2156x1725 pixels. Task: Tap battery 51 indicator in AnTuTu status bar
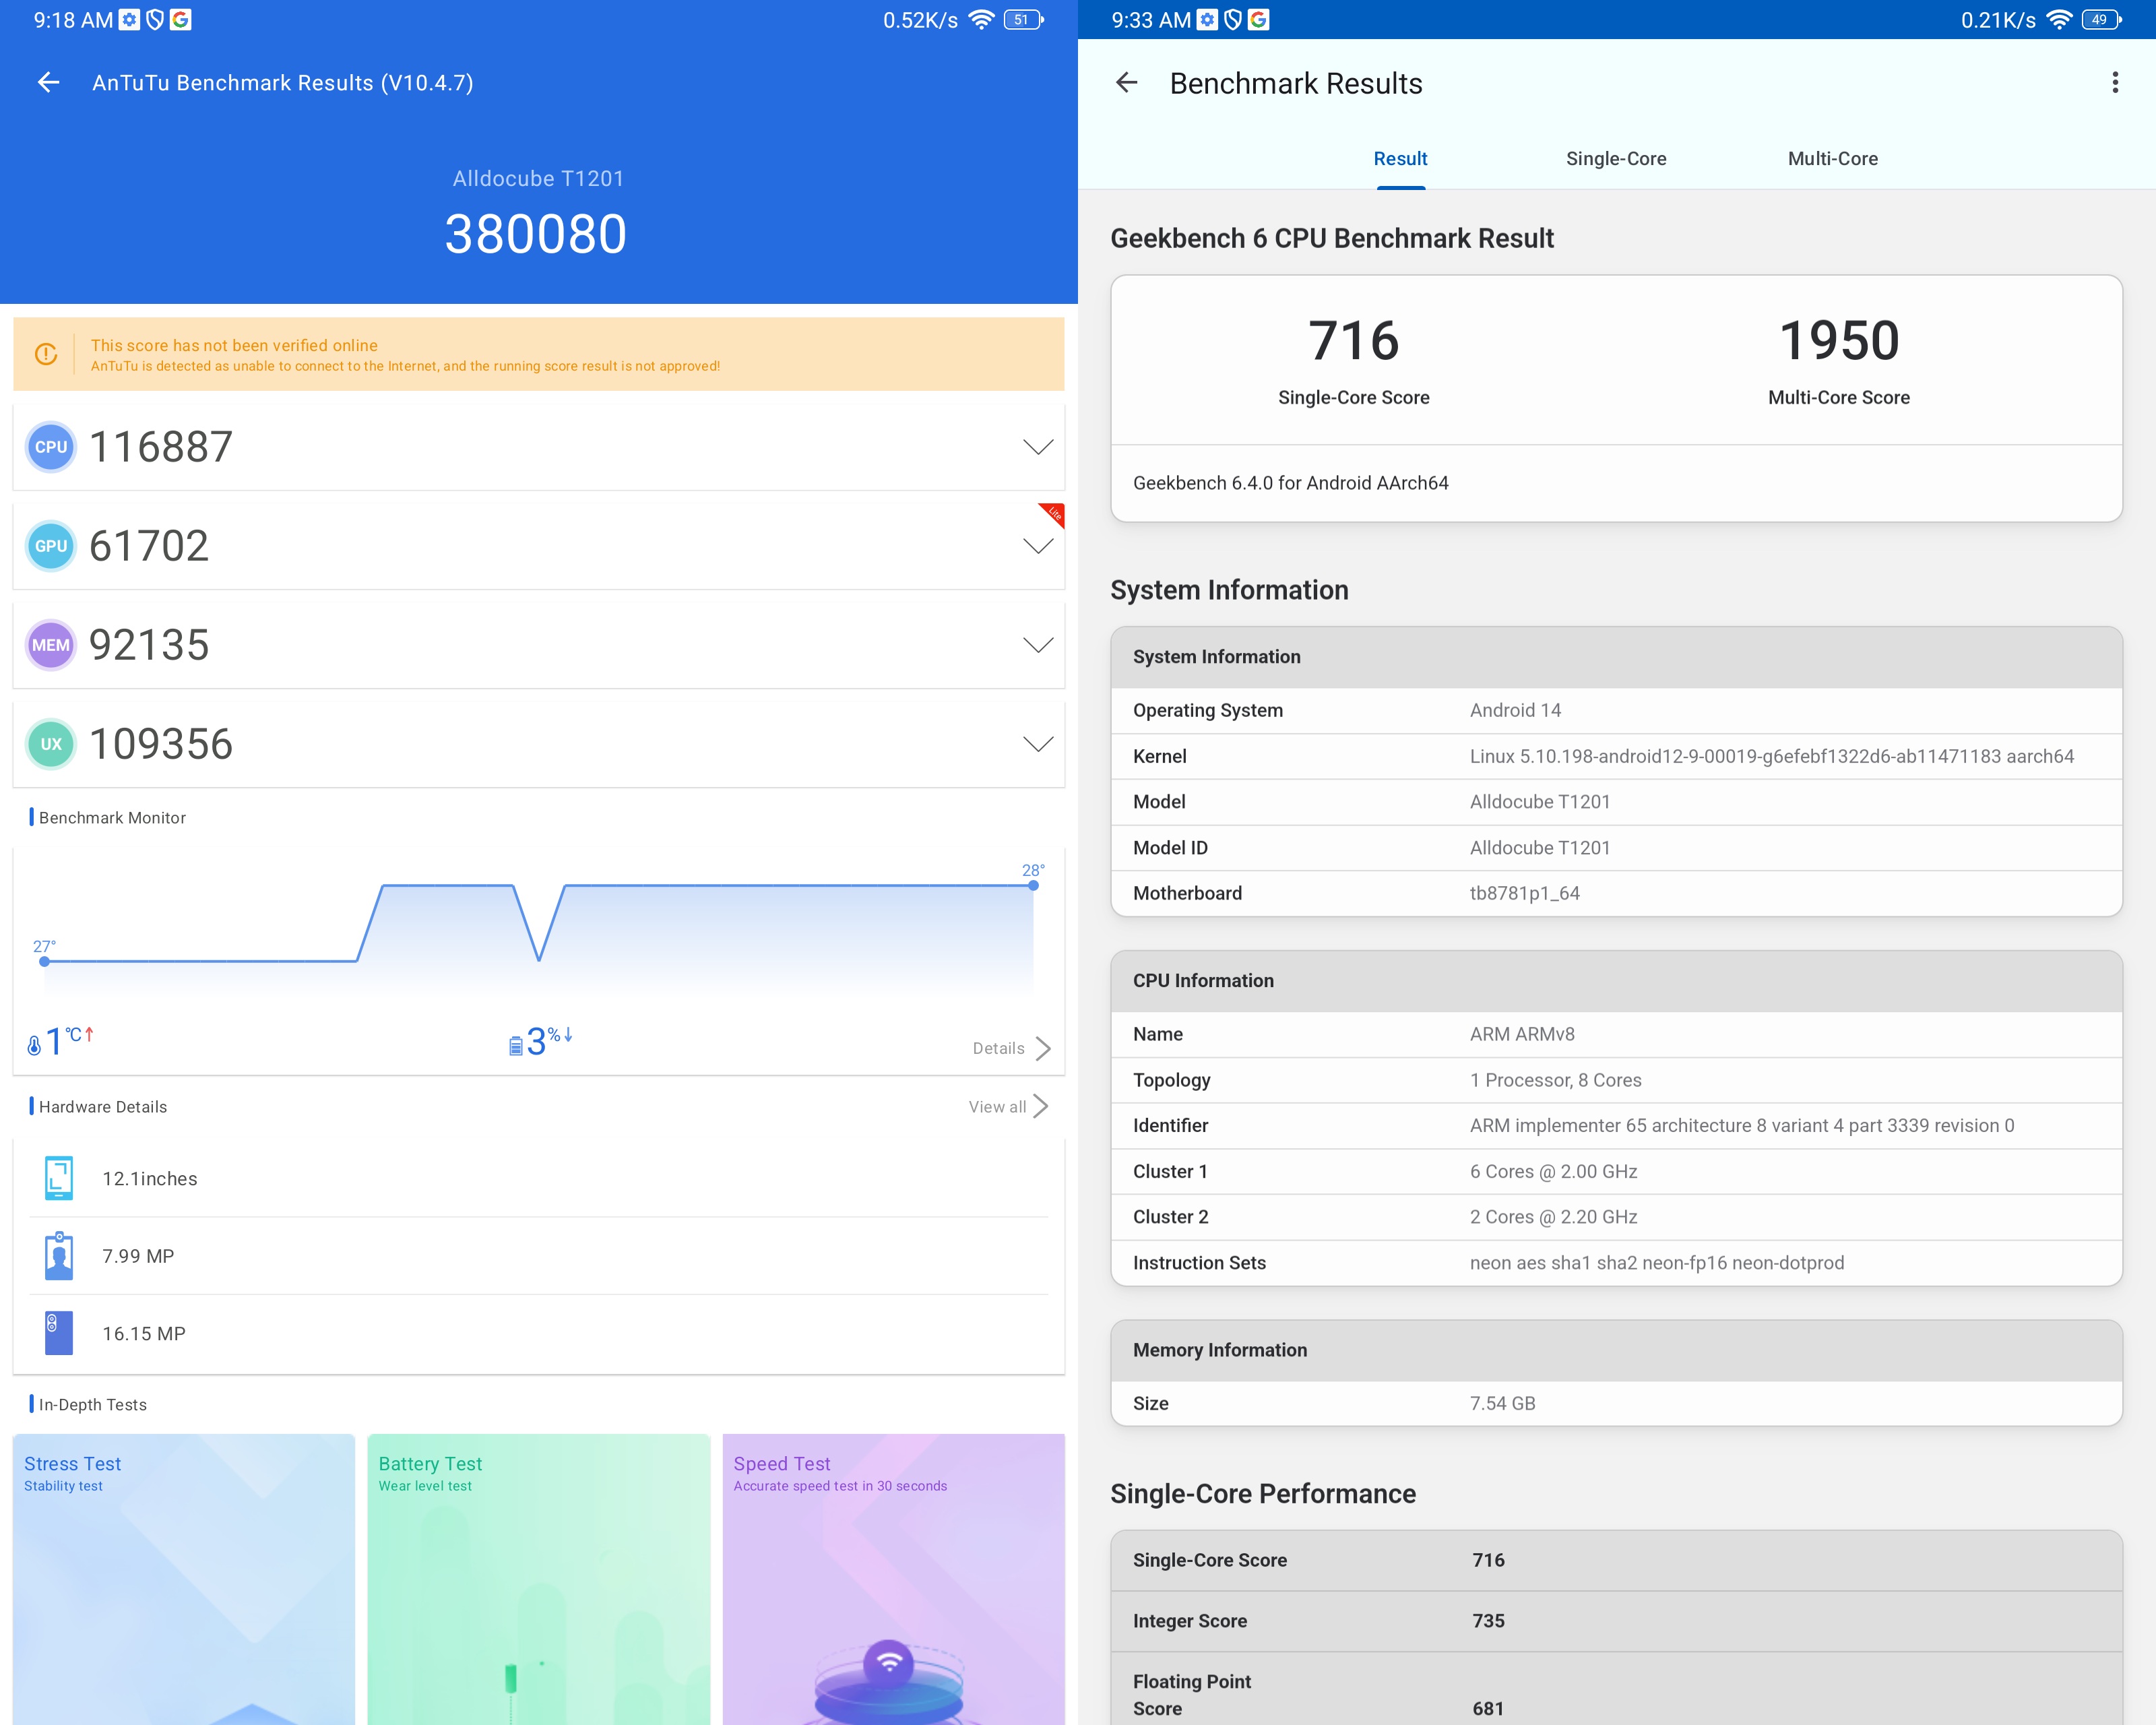click(1023, 20)
